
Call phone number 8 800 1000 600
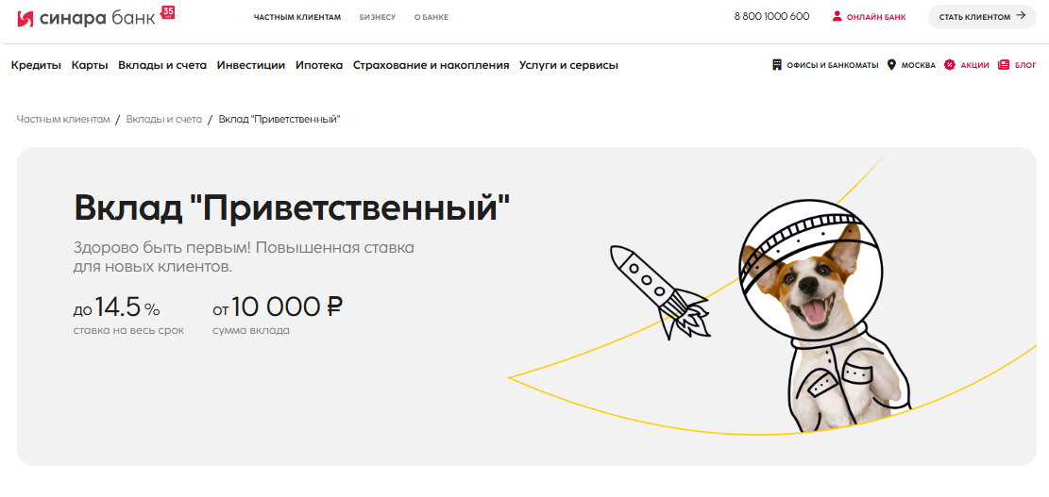771,17
